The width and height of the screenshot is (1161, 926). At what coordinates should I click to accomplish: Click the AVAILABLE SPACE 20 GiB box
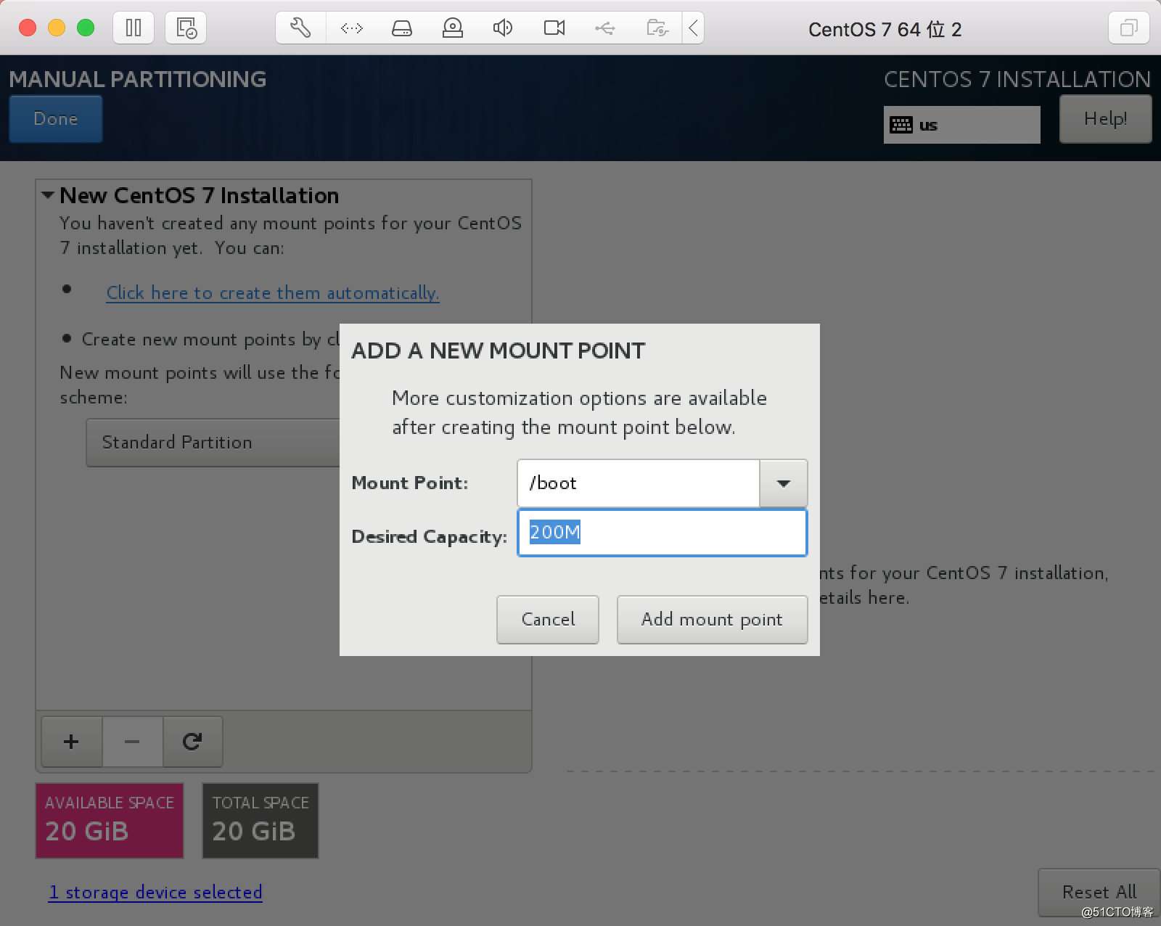(110, 820)
